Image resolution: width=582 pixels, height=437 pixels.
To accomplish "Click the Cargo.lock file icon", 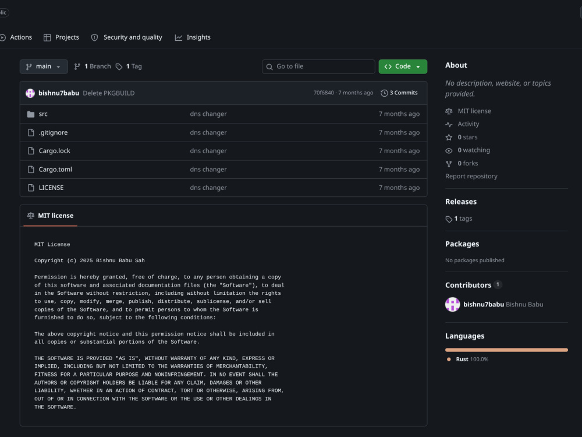I will (x=31, y=151).
